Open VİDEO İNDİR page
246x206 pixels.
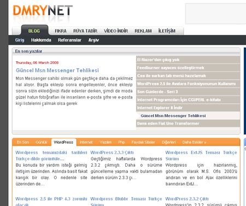116,31
